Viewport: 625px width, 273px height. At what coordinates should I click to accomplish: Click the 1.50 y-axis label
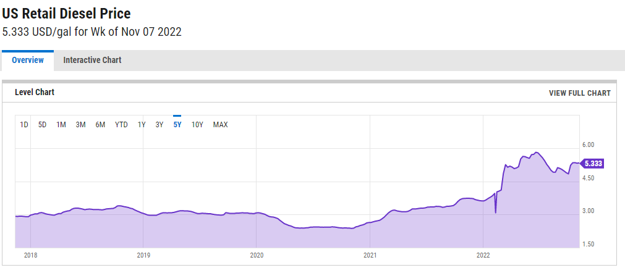[x=589, y=244]
